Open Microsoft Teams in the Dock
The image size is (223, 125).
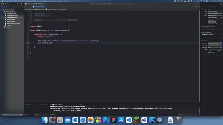(x=144, y=120)
